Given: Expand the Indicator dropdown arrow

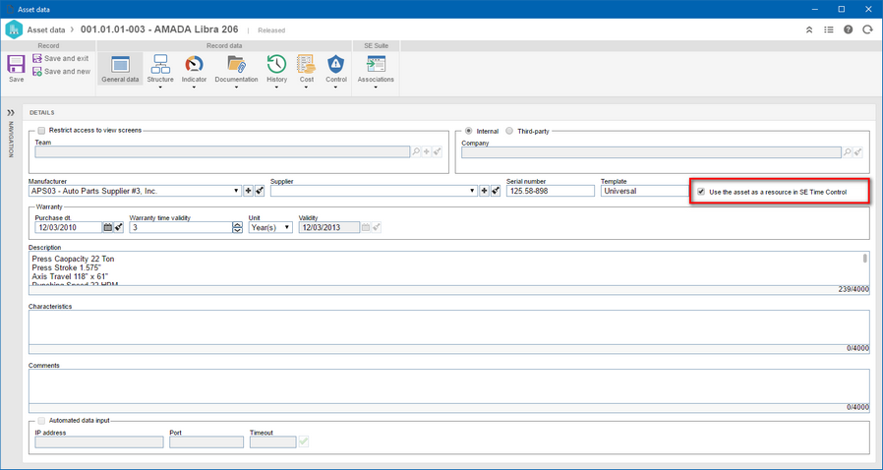Looking at the screenshot, I should (194, 88).
